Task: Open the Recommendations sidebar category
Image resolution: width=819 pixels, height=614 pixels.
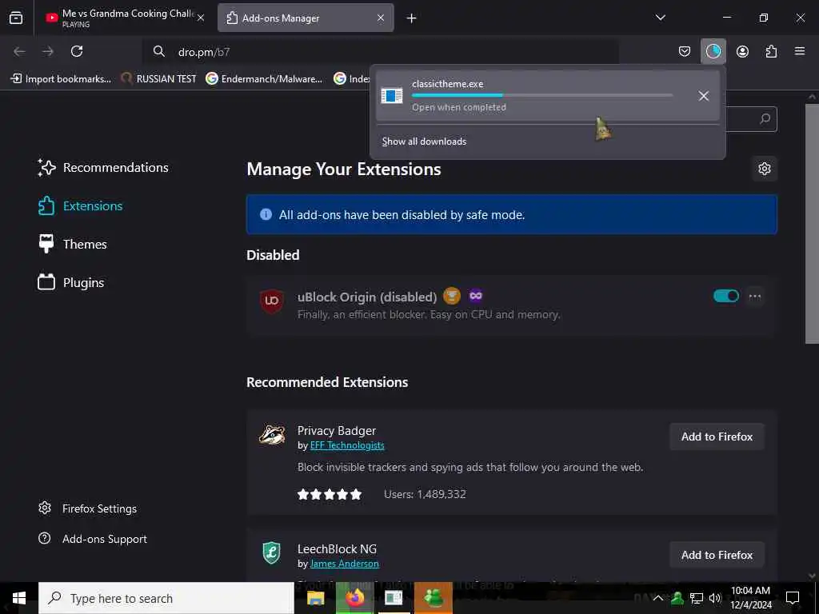Action: pos(103,168)
